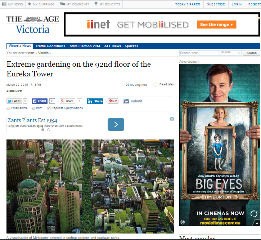Screen dimensions: 261x240
Task: Switch to Victoria News tab
Action: pos(20,46)
